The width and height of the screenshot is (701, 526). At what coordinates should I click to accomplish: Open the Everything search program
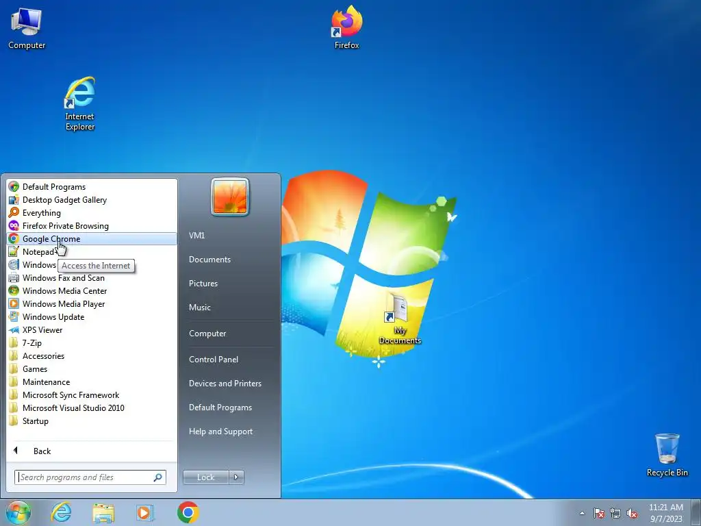(x=92, y=213)
